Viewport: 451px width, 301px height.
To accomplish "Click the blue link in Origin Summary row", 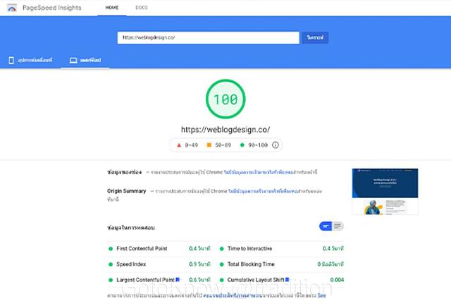I will coord(263,191).
